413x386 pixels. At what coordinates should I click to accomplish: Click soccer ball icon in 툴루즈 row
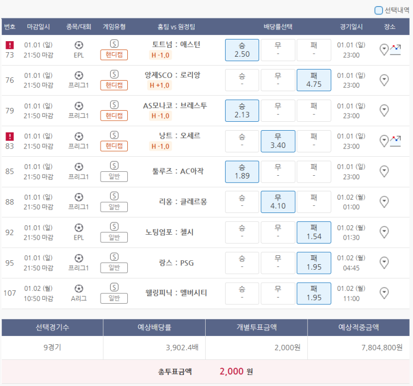[x=79, y=167]
